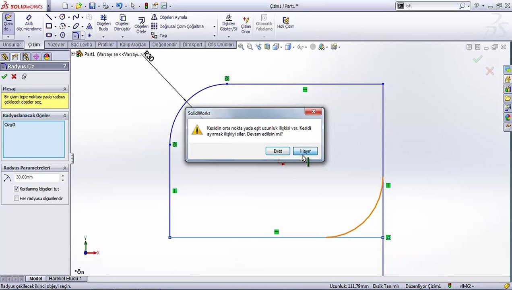This screenshot has height=290, width=512.
Task: Switch to the Yüzeyler tab
Action: pos(56,45)
